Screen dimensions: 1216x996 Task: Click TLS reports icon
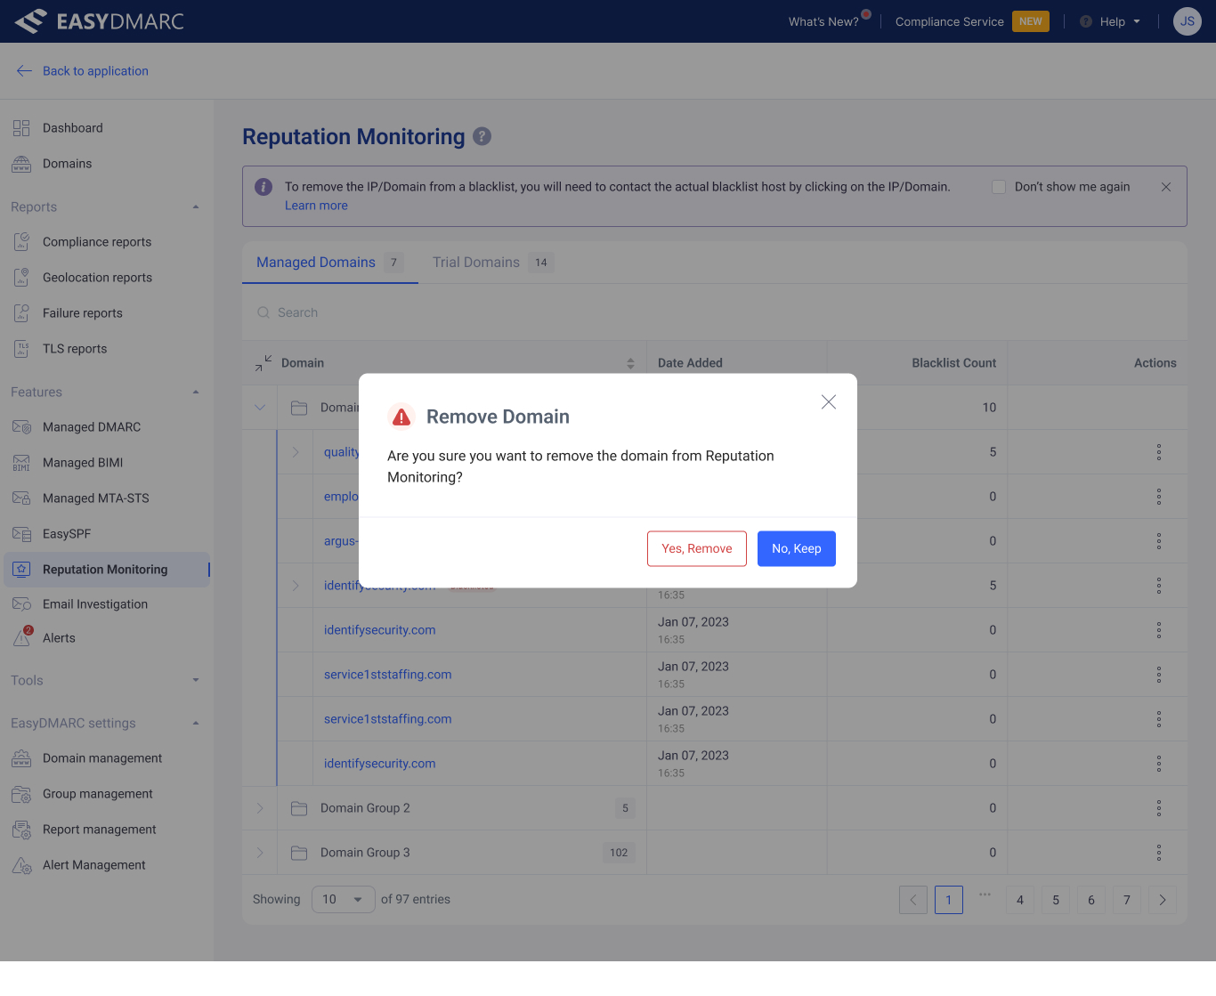coord(21,349)
